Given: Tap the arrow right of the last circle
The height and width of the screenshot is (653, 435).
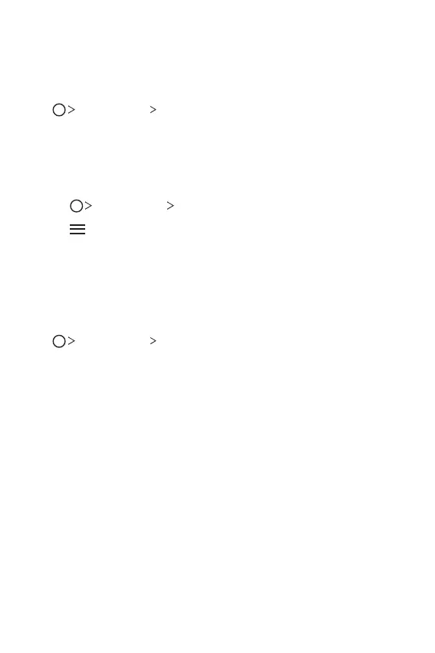Looking at the screenshot, I should tap(71, 340).
